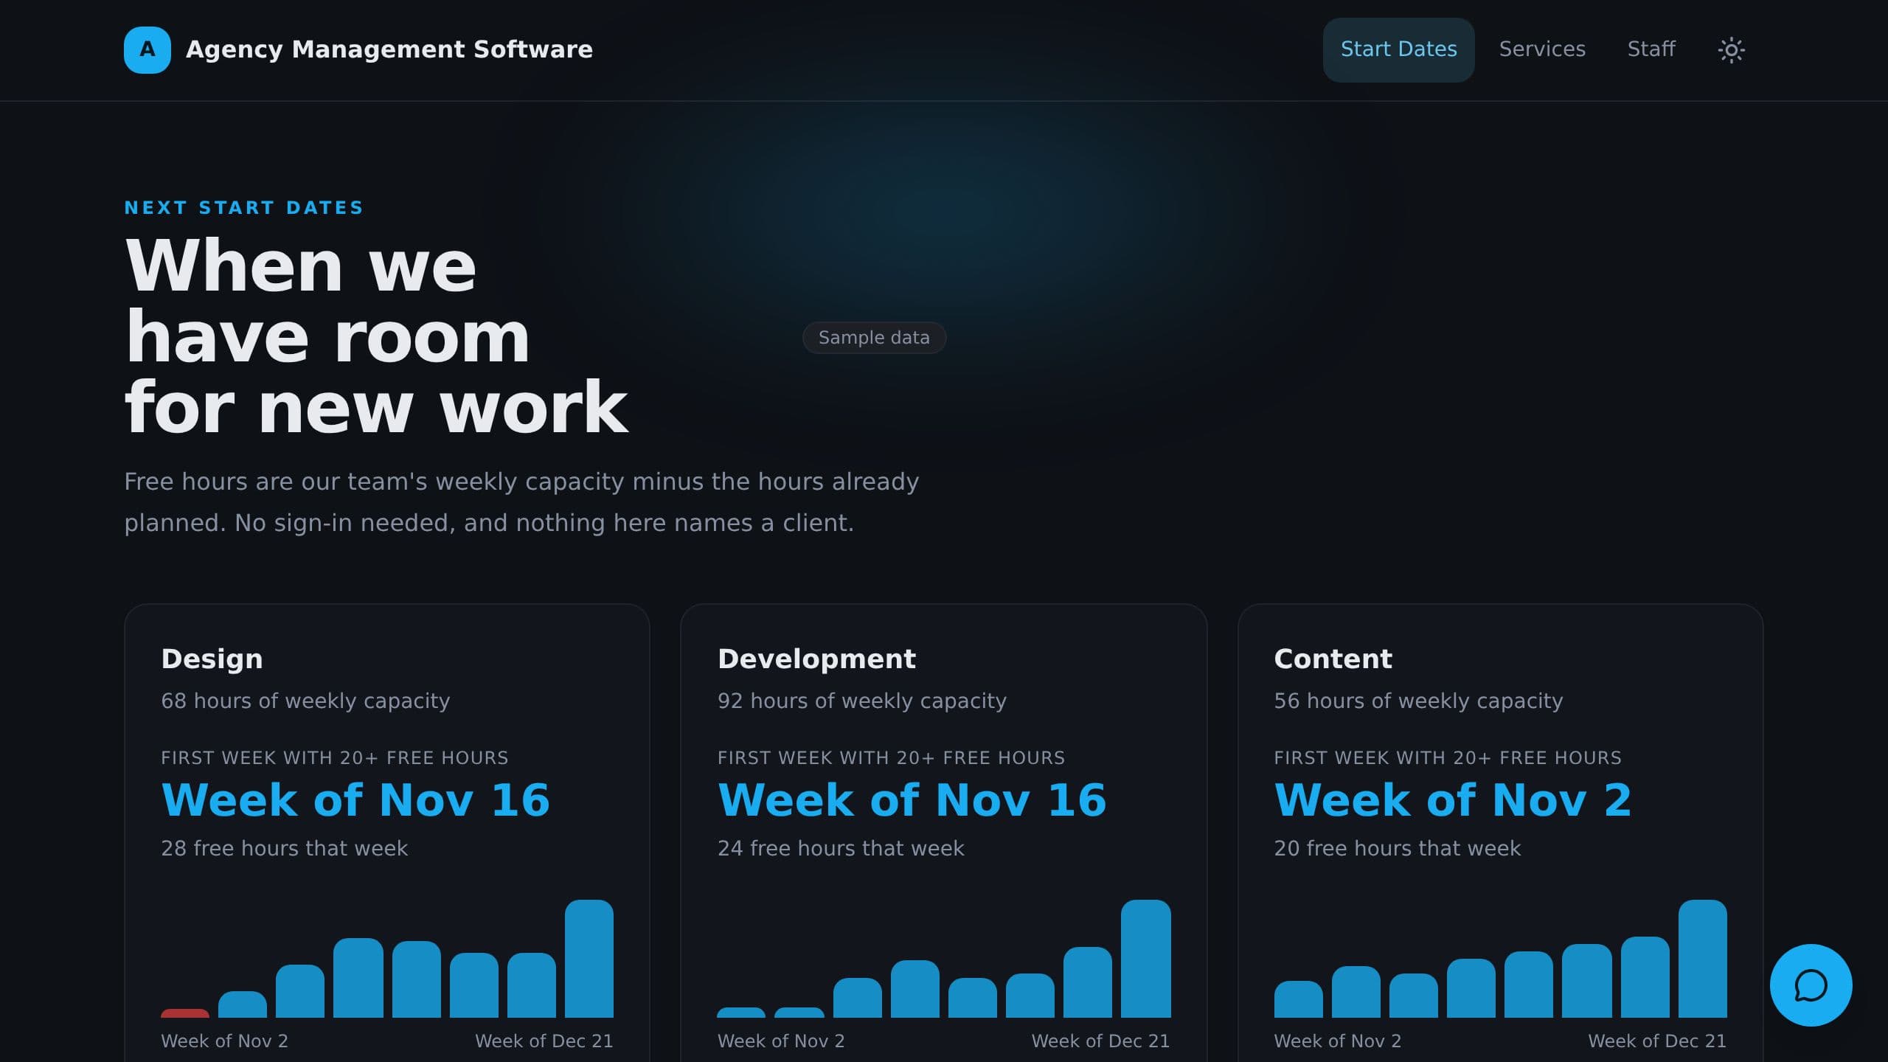The image size is (1888, 1062).
Task: Click "Week of Nov 2" label under Development chart
Action: point(781,1041)
